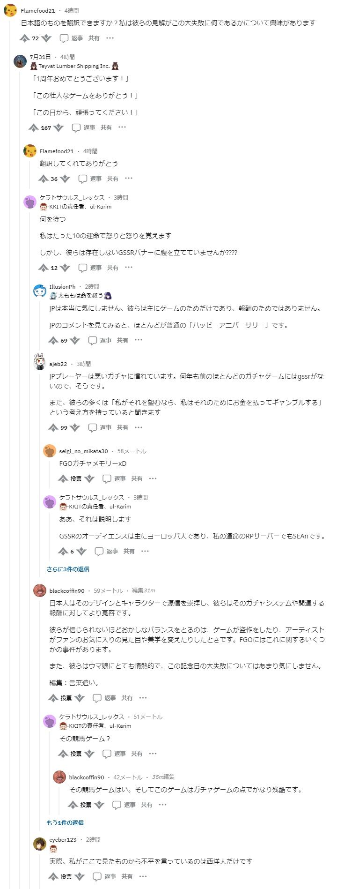Viewport: 344px width, 889px height.
Task: Upvote Flamefood21's top comment with 72 points
Action: coord(24,38)
